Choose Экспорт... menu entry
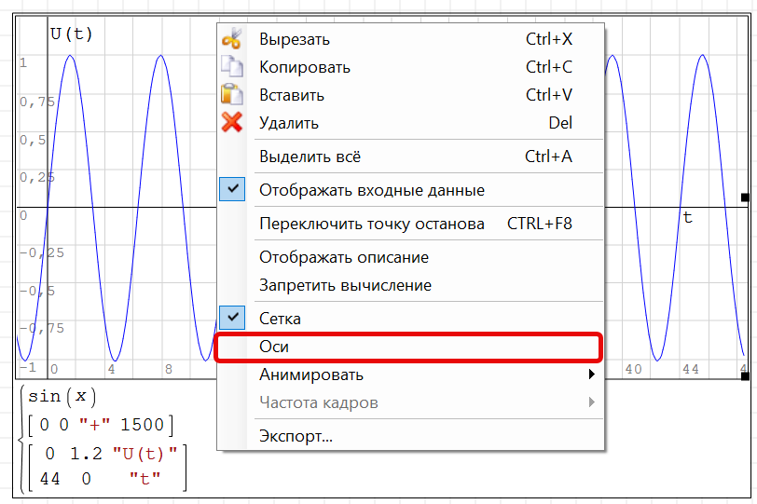Screen dimensions: 757x504 (296, 436)
